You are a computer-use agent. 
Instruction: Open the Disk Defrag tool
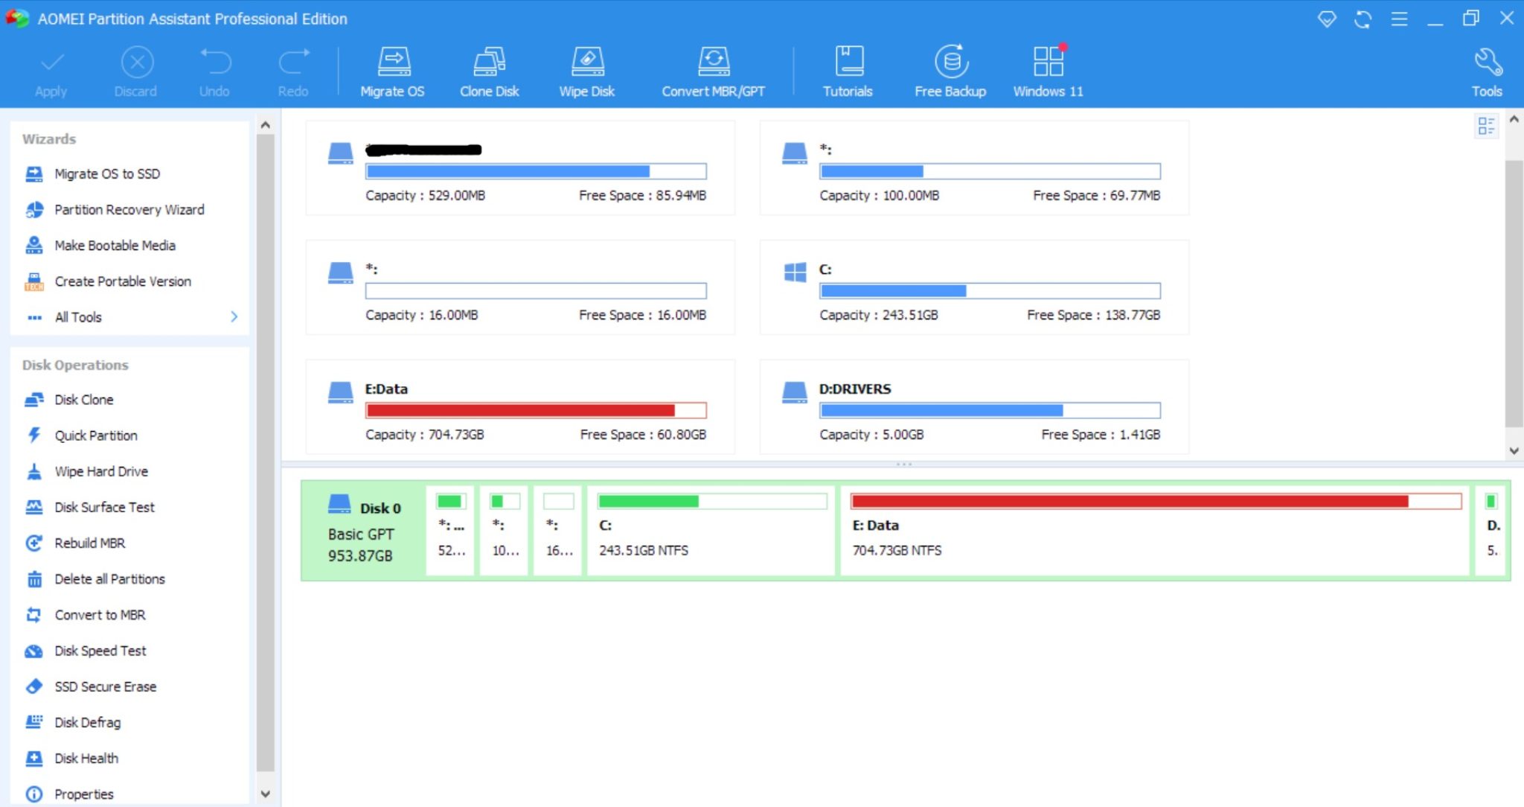click(88, 722)
